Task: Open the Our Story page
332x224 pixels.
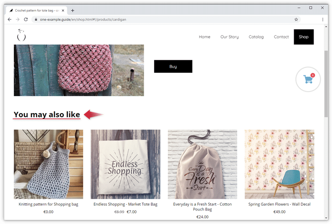Action: click(x=229, y=37)
